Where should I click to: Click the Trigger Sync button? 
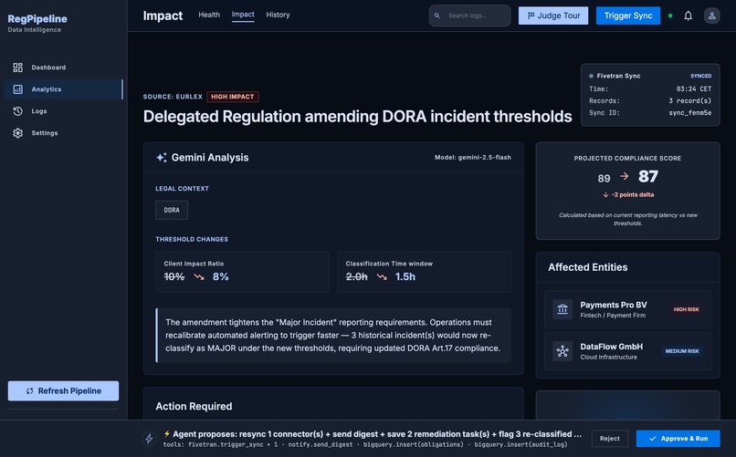628,16
